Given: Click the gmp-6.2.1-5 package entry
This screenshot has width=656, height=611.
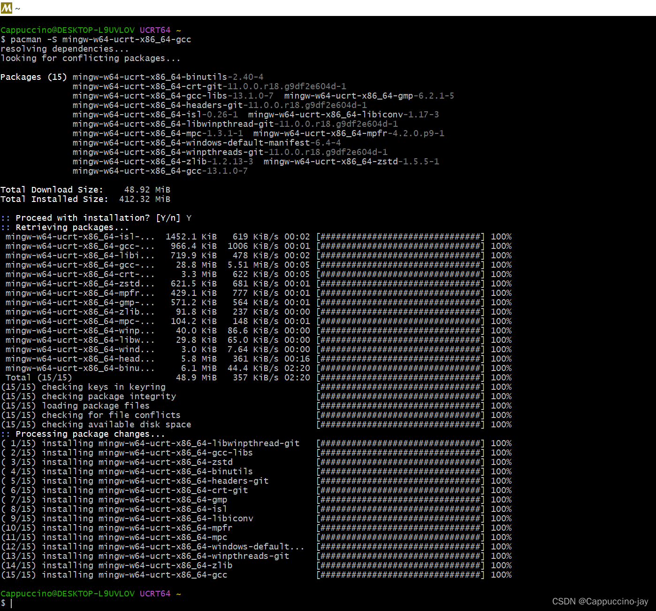Looking at the screenshot, I should point(369,96).
